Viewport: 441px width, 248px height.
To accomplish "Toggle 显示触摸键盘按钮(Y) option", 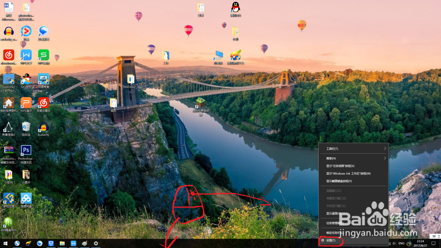I will pyautogui.click(x=353, y=181).
